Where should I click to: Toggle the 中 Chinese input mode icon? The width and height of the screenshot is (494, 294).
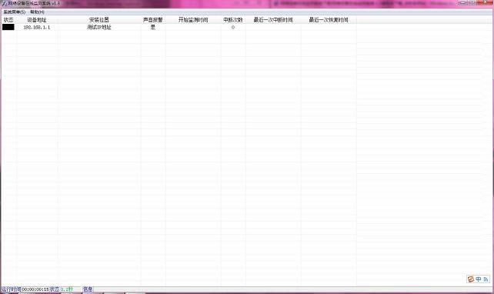(x=479, y=279)
